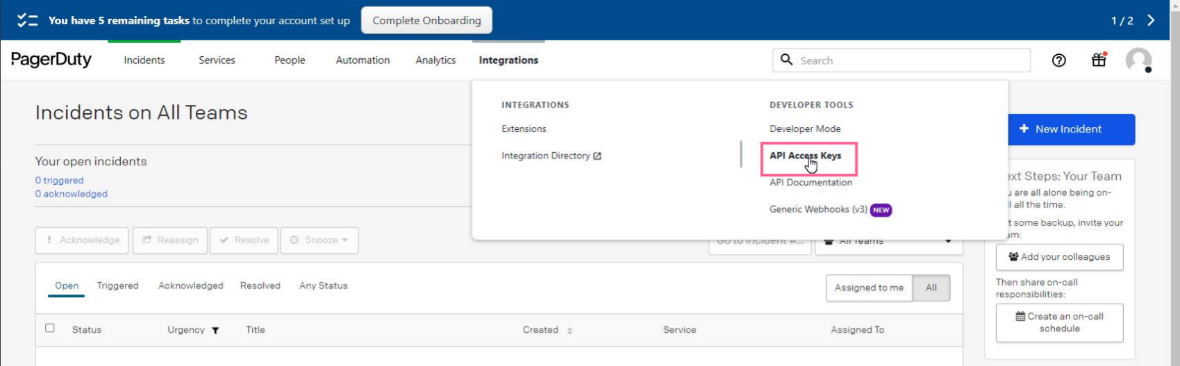Click the Title column header

tap(256, 330)
